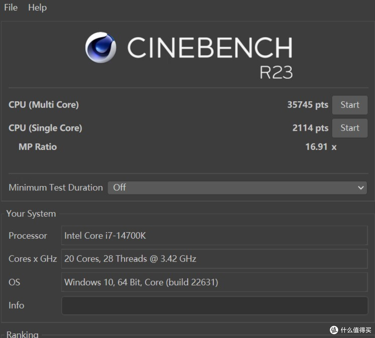This screenshot has height=338, width=375.
Task: Click the MP Ratio label
Action: click(x=37, y=147)
